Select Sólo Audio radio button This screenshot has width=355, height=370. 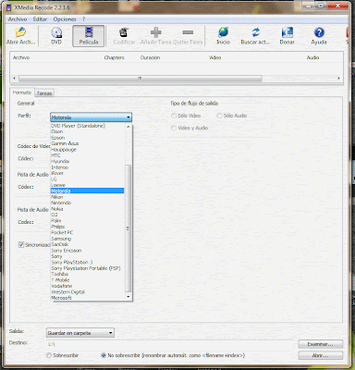pos(219,116)
